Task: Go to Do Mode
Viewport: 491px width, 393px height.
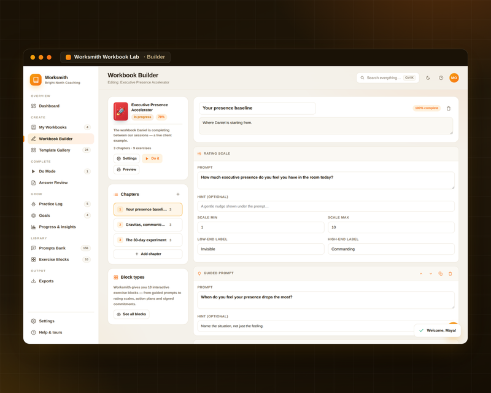Action: click(x=61, y=171)
